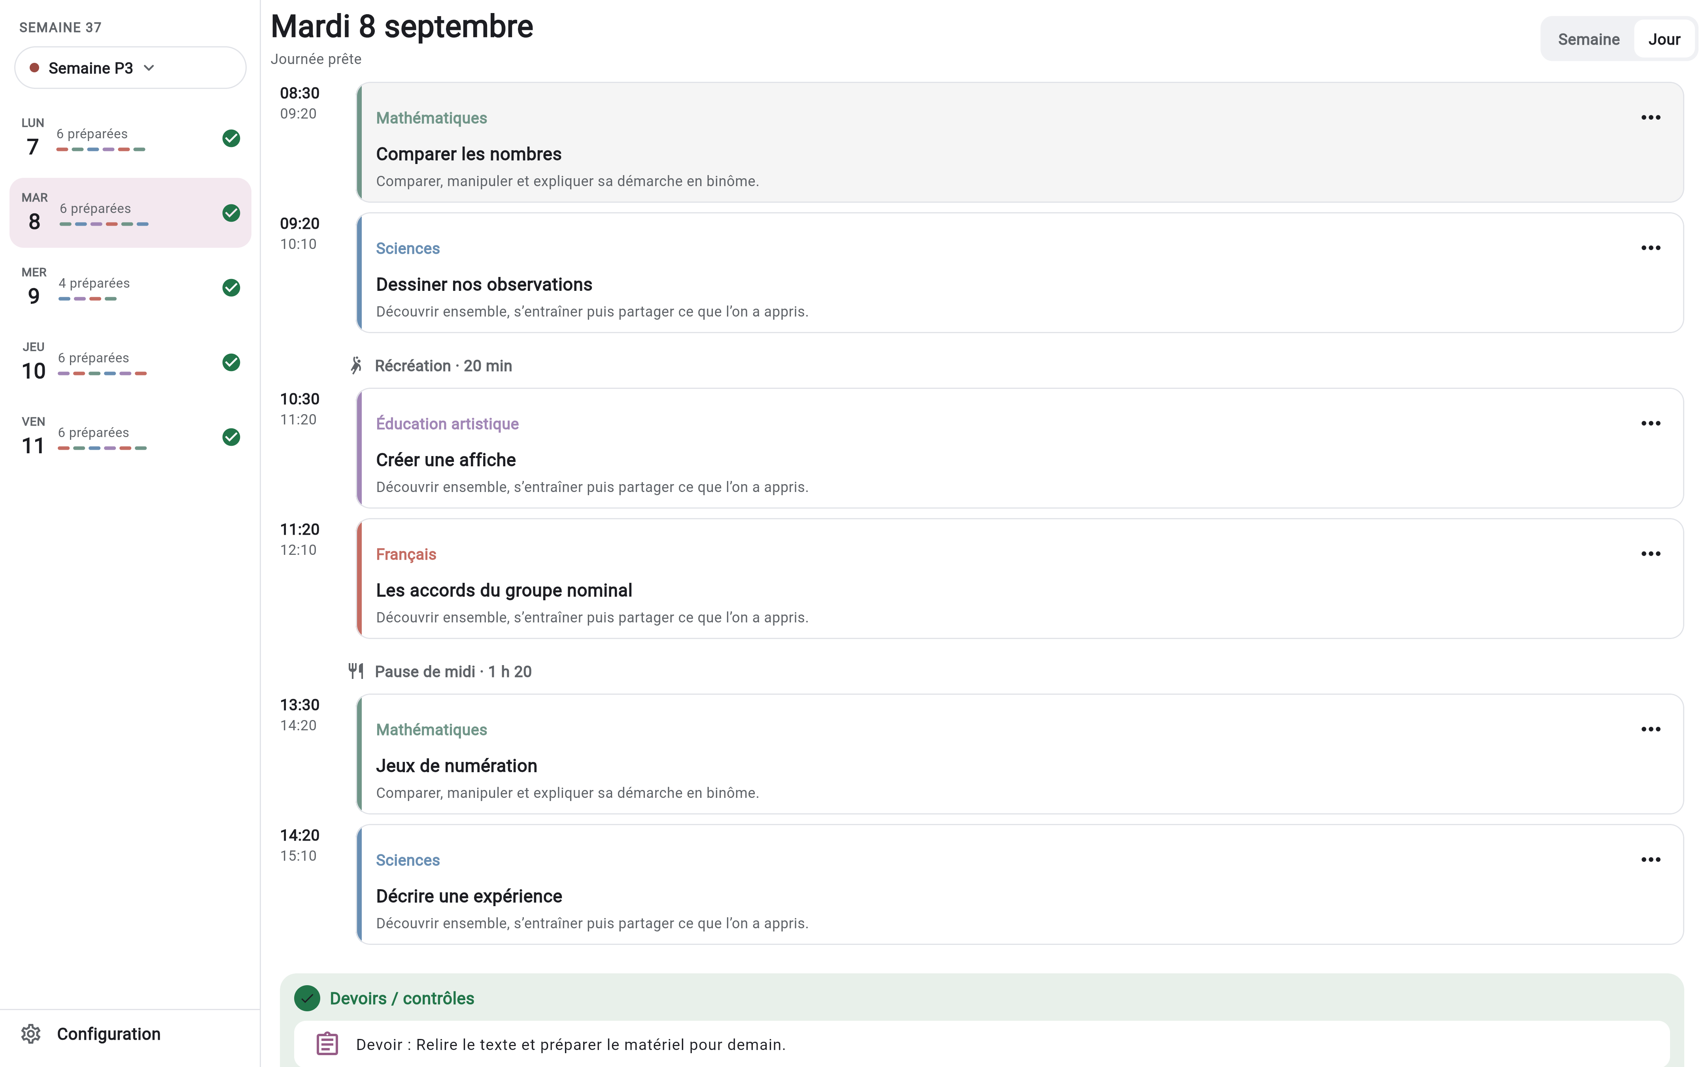
Task: Click the Devoir : Relire le texte entry
Action: [x=982, y=1044]
